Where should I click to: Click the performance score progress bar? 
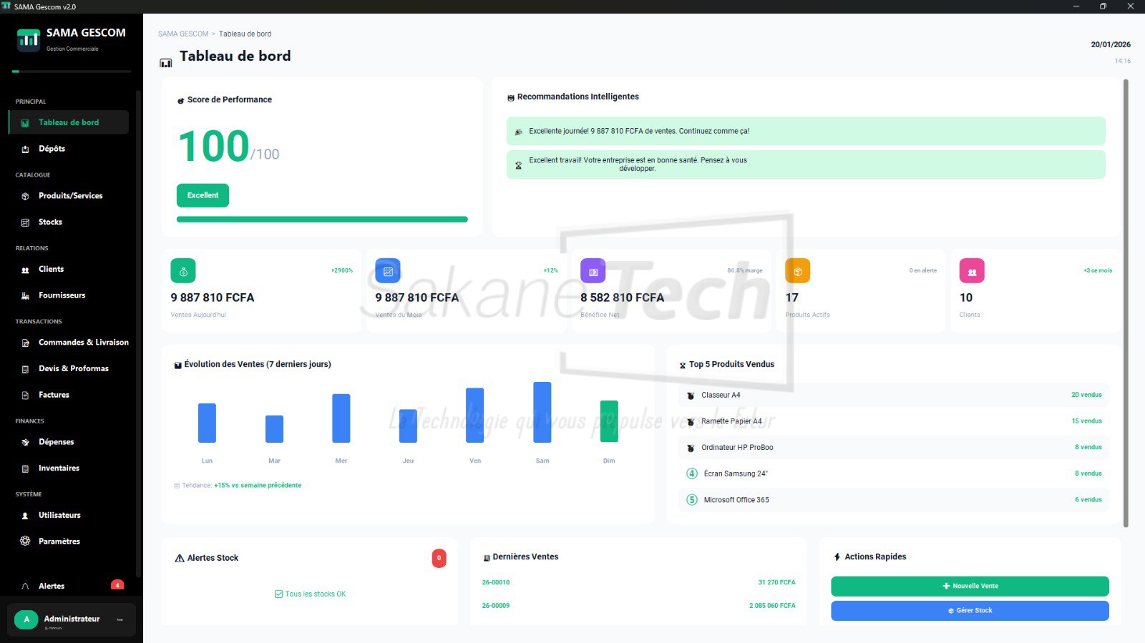coord(322,220)
